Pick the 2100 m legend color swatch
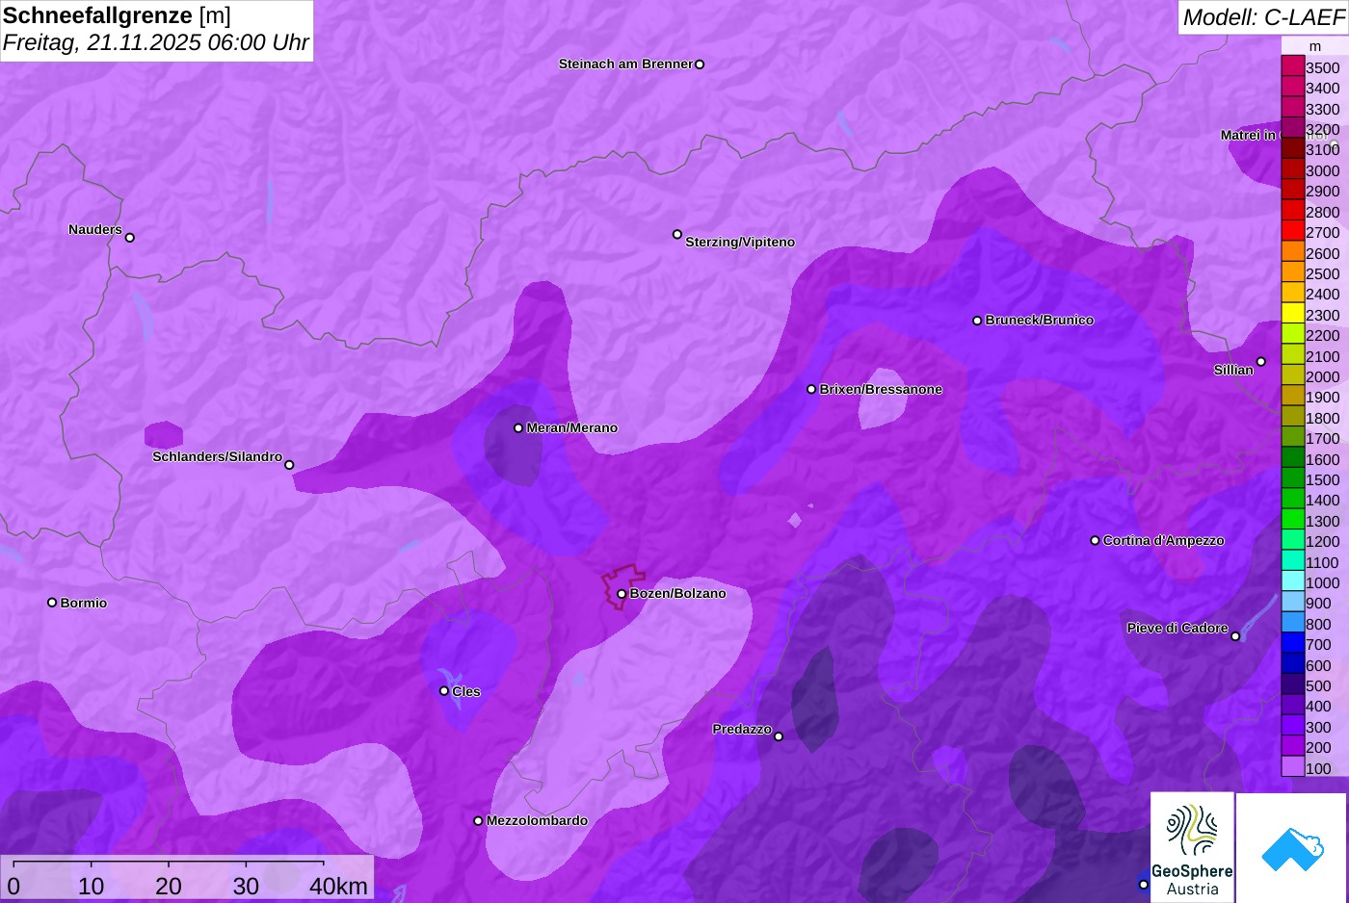The width and height of the screenshot is (1349, 903). (1292, 355)
